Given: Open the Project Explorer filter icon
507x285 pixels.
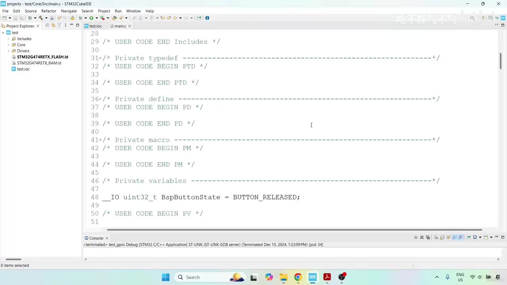Looking at the screenshot, I should point(59,25).
